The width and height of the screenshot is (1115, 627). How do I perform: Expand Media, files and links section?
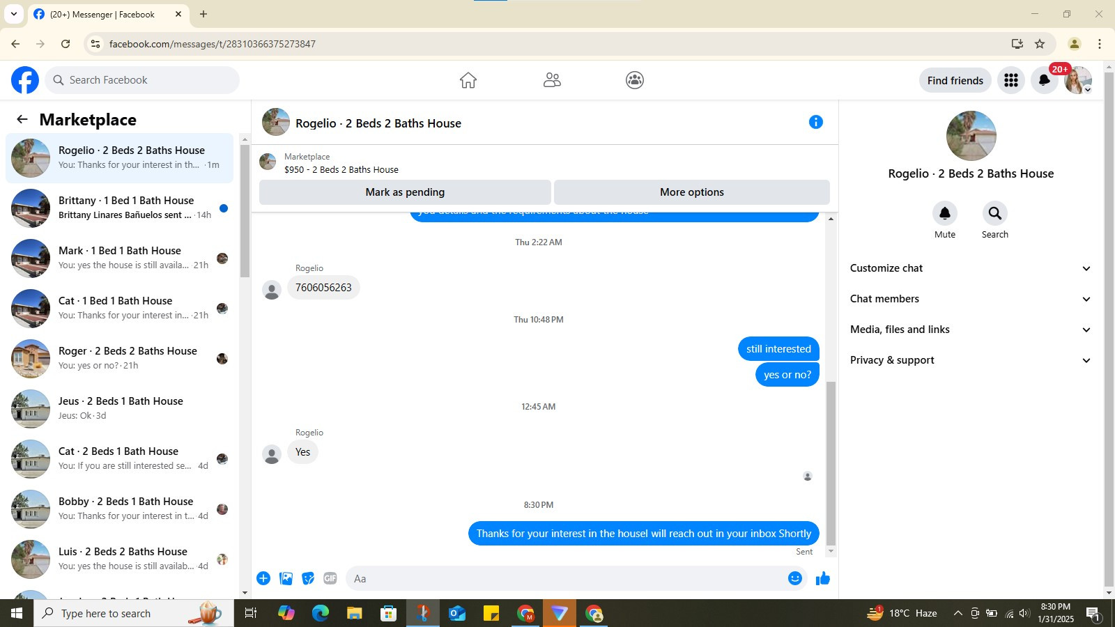(x=971, y=330)
